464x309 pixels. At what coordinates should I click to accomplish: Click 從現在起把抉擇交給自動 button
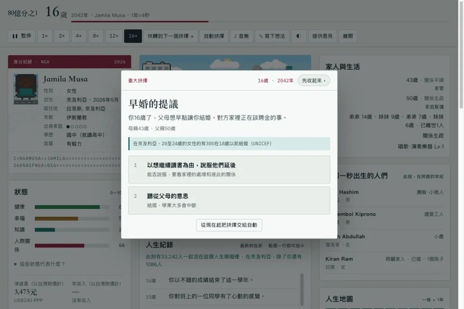(x=229, y=225)
